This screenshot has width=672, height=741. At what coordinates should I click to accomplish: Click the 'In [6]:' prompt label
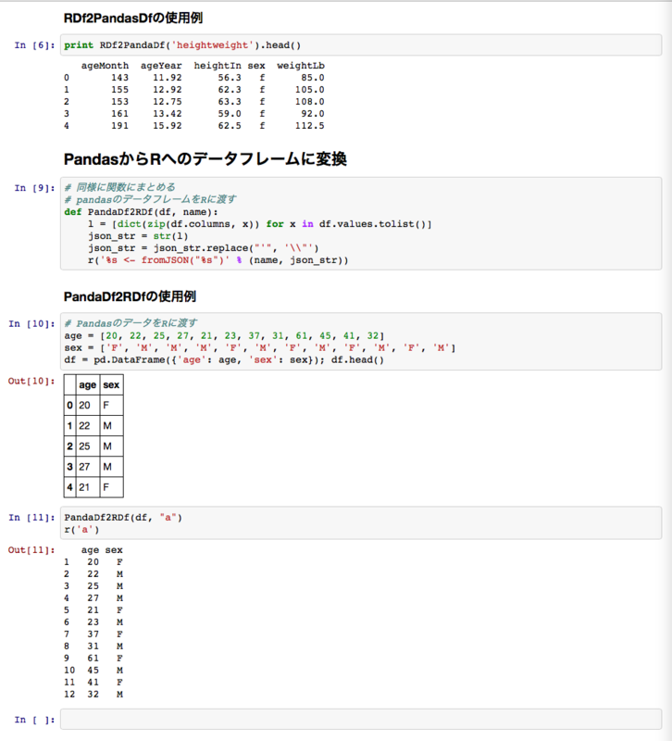pyautogui.click(x=34, y=45)
